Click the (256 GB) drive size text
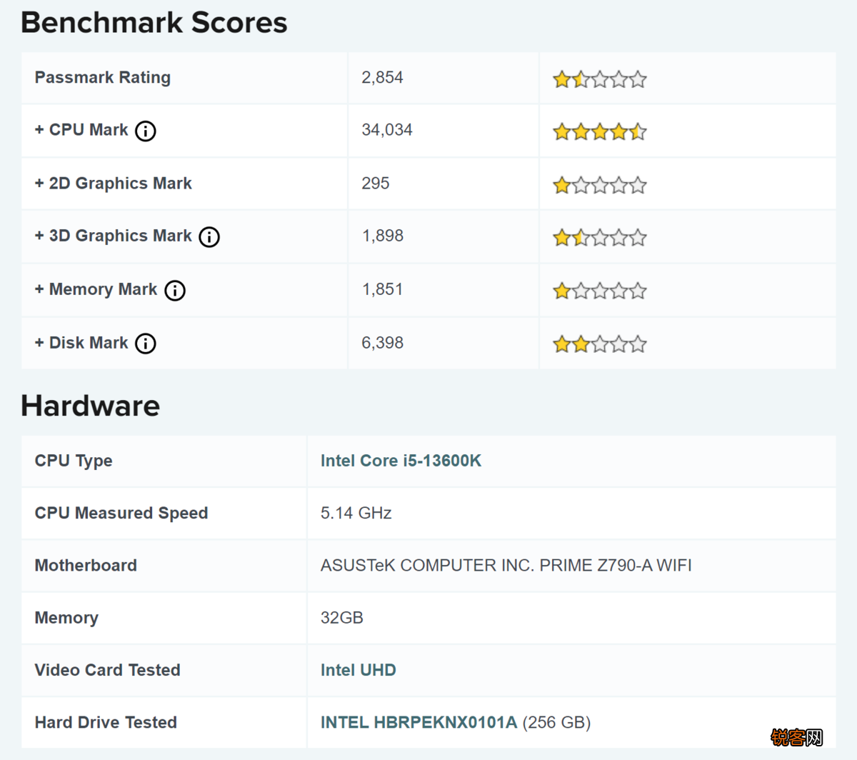The height and width of the screenshot is (760, 857). tap(557, 722)
